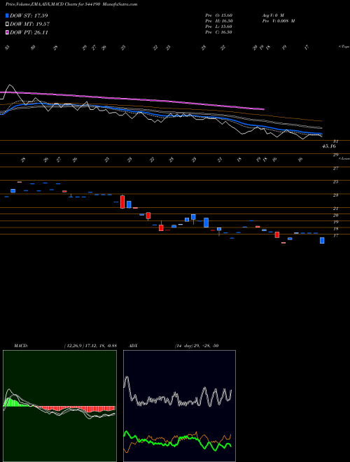Viewport: 350px width, 462px height.
Task: Click the 'Pre C: 16.30' value
Action: pos(218,32)
